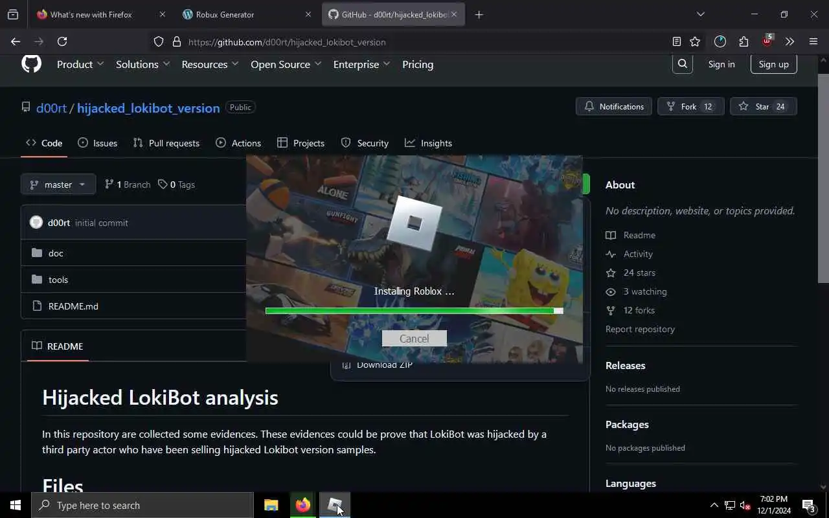Screen dimensions: 829x518
Task: Select the README tab in file viewer
Action: click(57, 346)
